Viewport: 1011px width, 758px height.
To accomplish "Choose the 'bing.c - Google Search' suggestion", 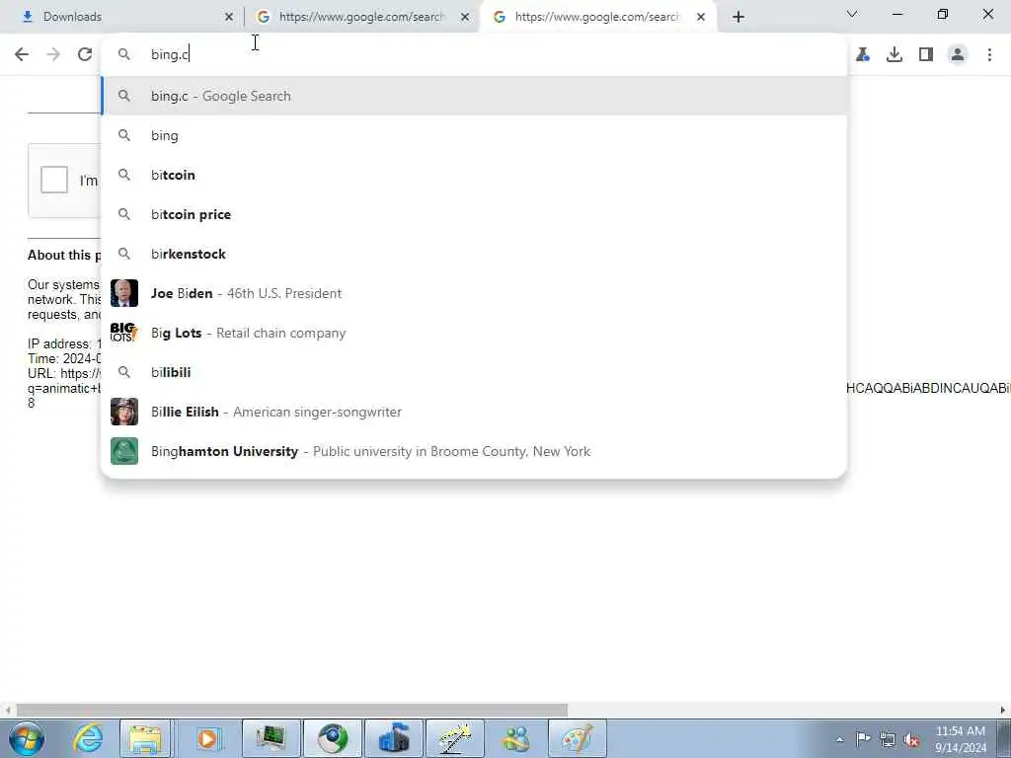I will 474,96.
